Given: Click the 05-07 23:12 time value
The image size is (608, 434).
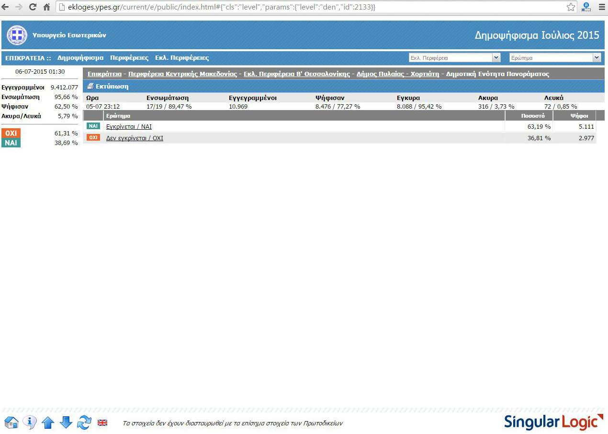Looking at the screenshot, I should pos(103,106).
